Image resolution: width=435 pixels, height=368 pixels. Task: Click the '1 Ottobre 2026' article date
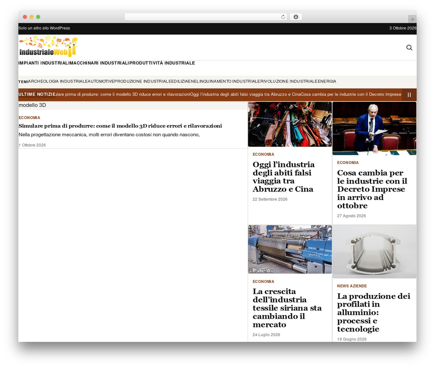tap(32, 145)
